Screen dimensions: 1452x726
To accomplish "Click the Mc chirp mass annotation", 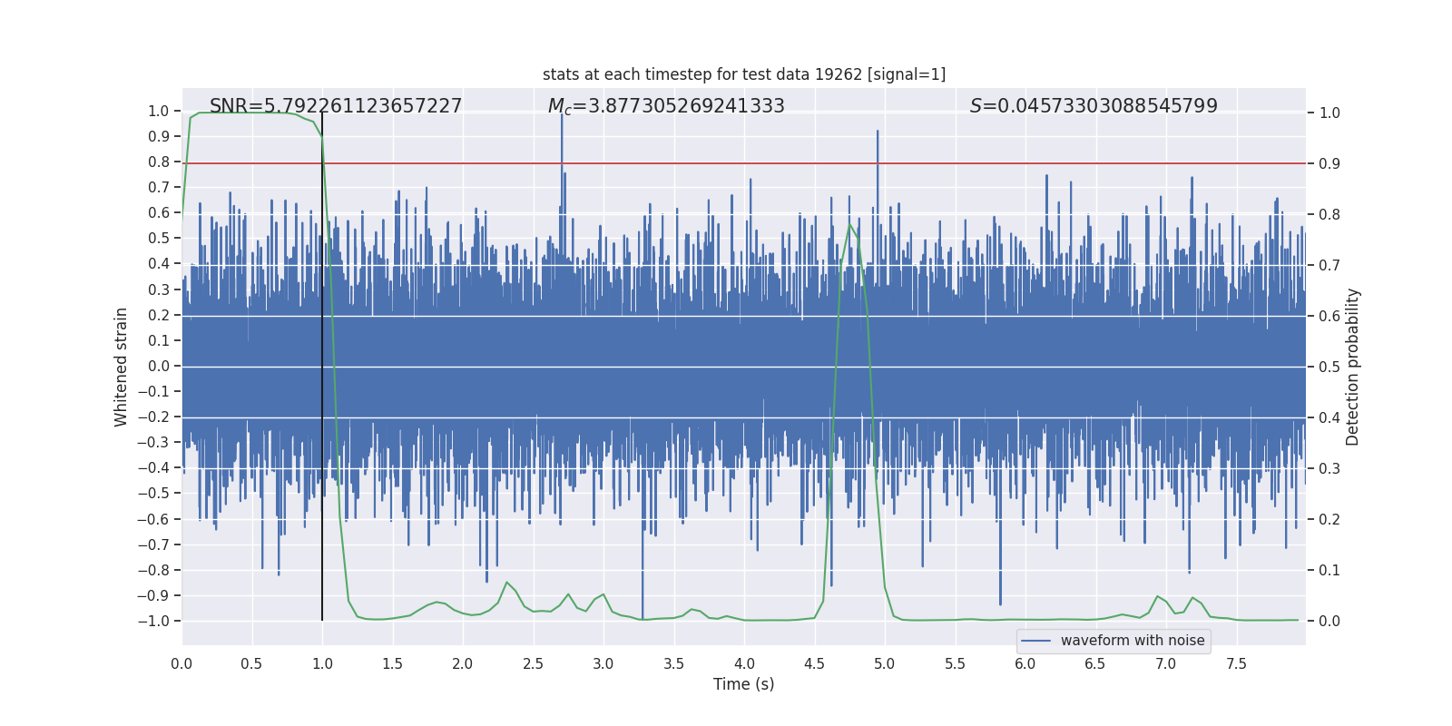I will point(666,106).
